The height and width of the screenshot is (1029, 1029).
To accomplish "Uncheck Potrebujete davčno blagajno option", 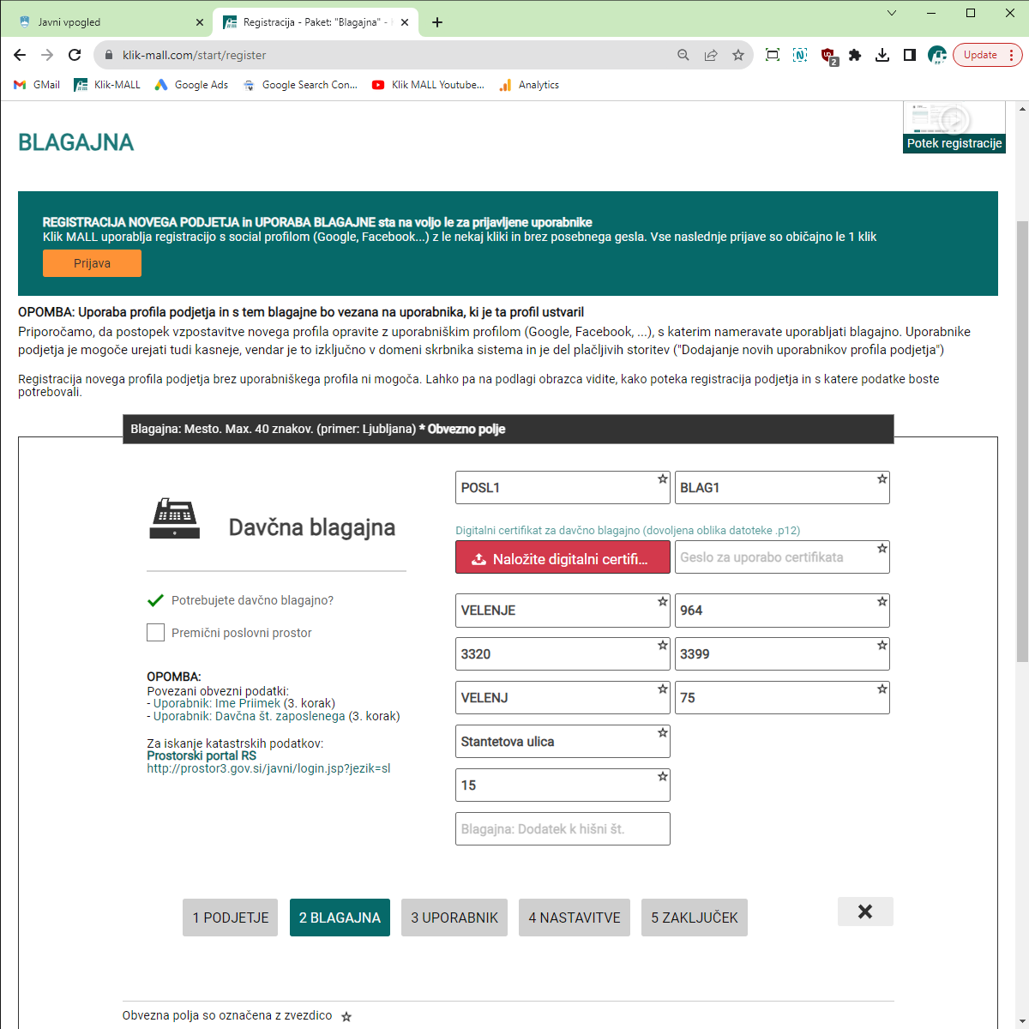I will [156, 600].
